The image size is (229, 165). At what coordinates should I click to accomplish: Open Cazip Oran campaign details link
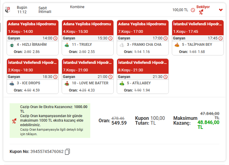click(51, 132)
